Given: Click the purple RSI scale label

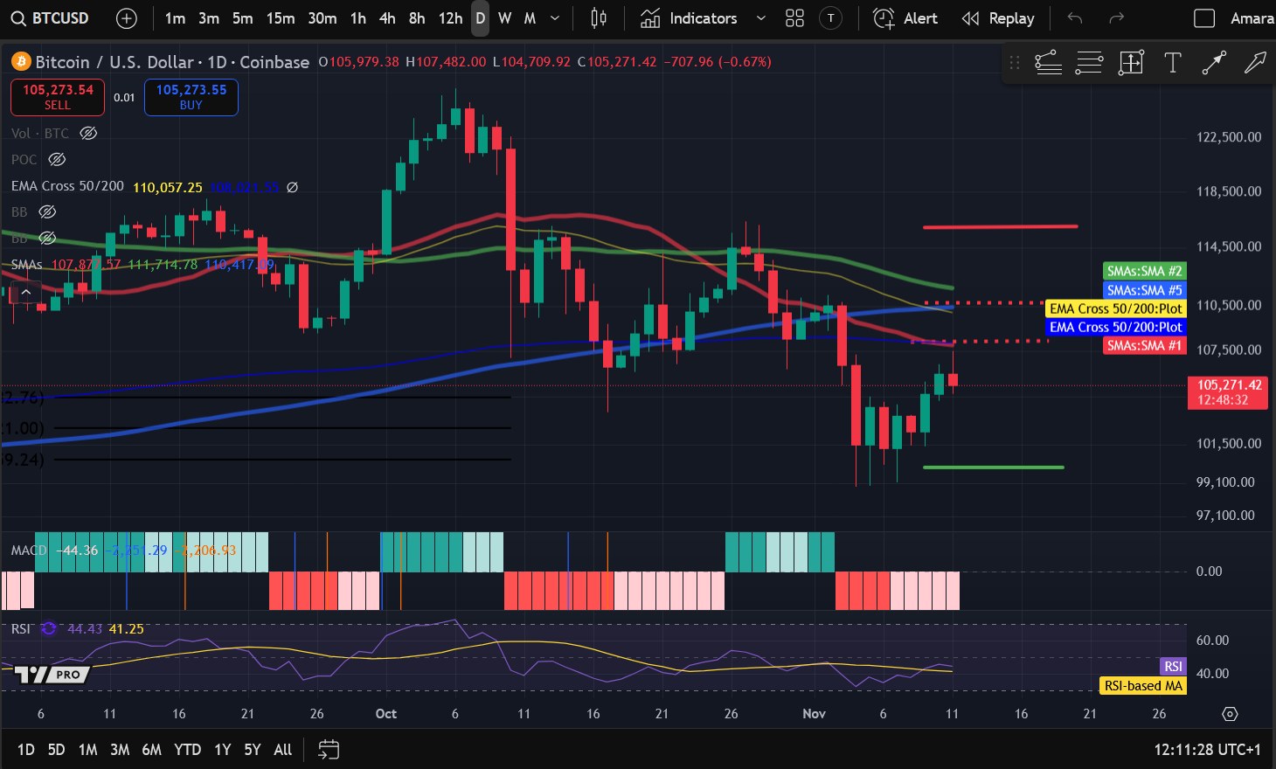Looking at the screenshot, I should coord(1173,666).
